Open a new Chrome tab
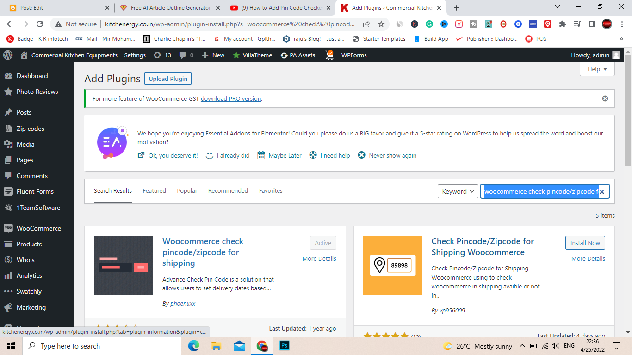Image resolution: width=632 pixels, height=355 pixels. (x=457, y=7)
